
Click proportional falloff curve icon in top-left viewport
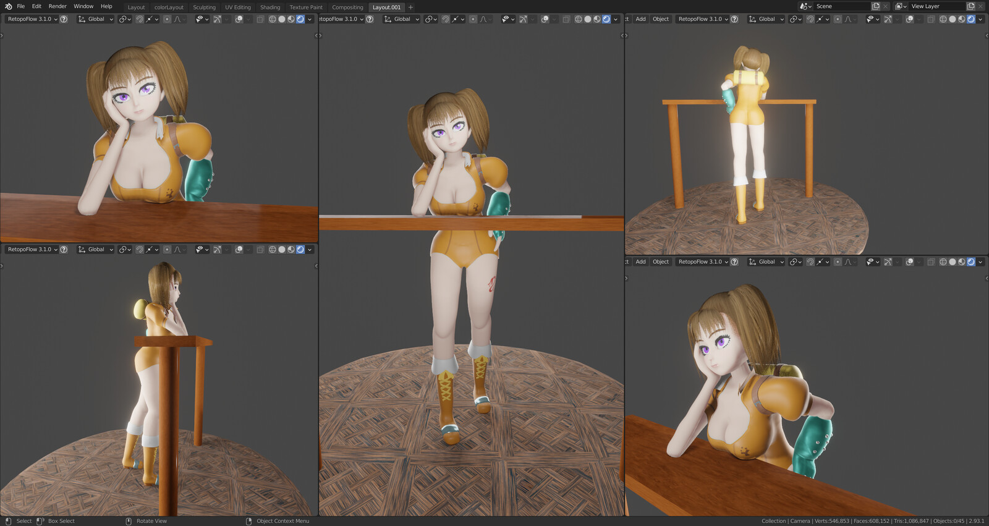tap(179, 19)
